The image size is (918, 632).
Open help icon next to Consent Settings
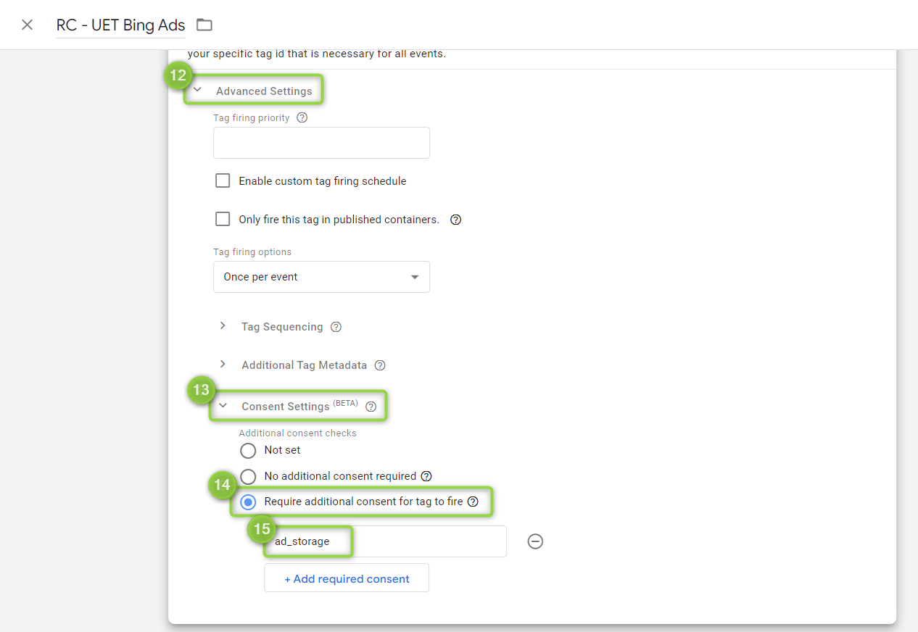(x=371, y=407)
